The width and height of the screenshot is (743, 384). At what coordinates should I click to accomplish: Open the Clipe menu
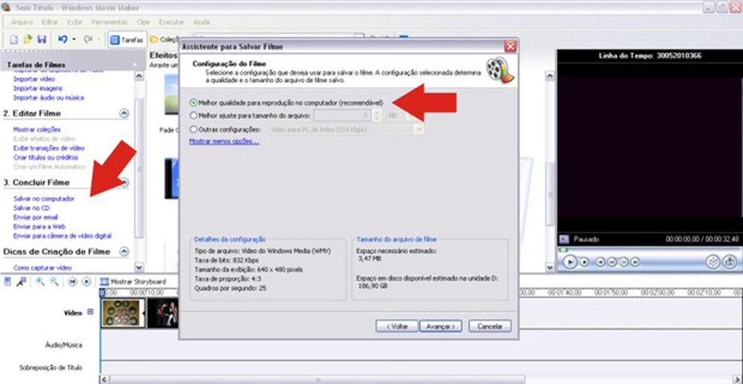point(143,22)
